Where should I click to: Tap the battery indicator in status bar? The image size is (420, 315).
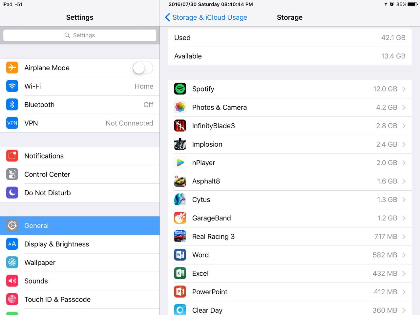[x=413, y=4]
